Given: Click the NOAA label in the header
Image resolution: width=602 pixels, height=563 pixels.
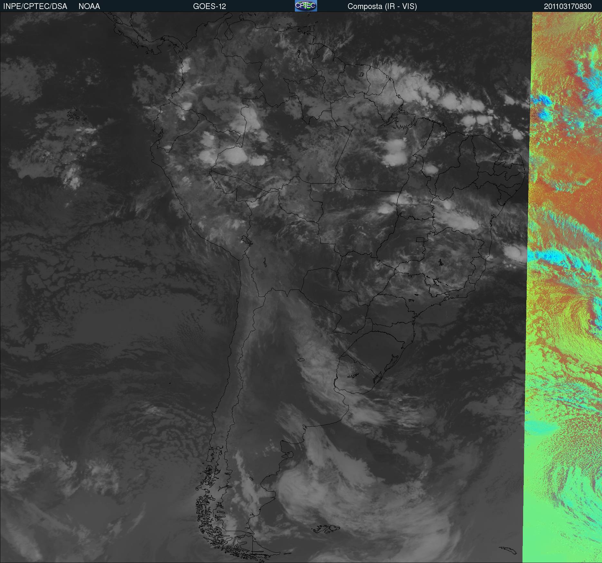Looking at the screenshot, I should point(89,6).
